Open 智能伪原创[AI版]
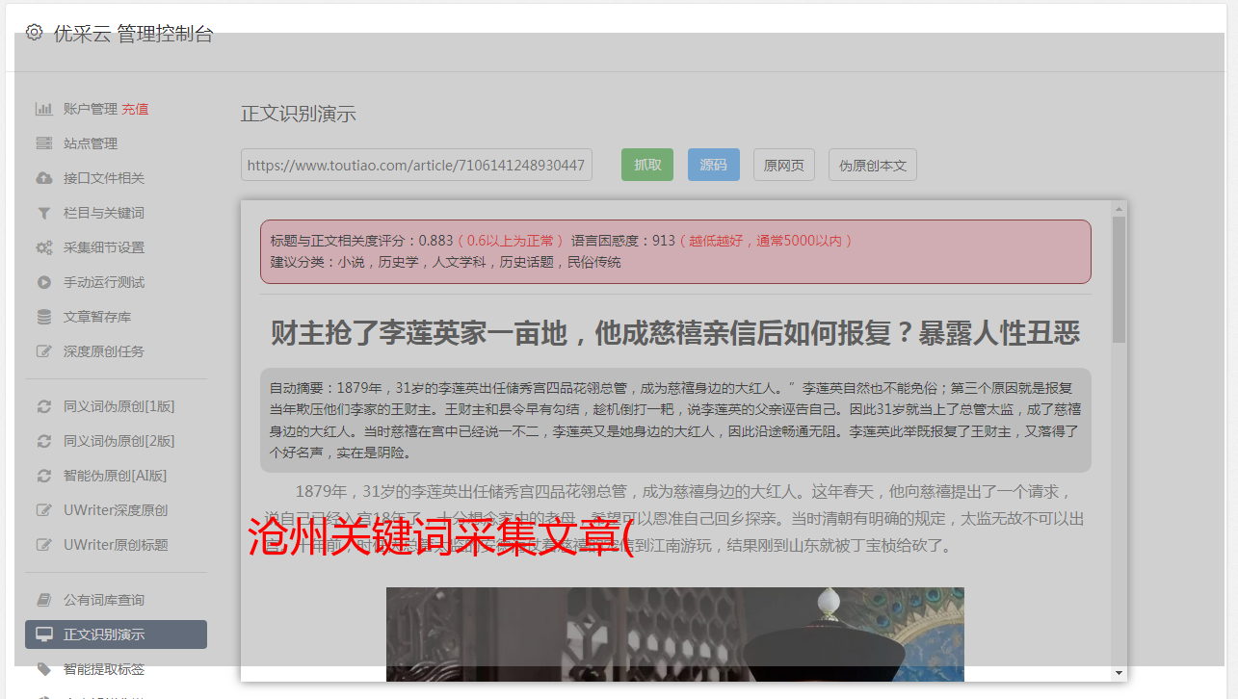Image resolution: width=1238 pixels, height=699 pixels. point(116,476)
